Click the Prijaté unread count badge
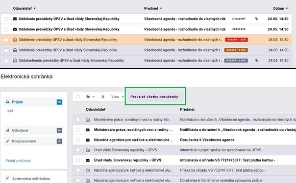 click(59, 102)
